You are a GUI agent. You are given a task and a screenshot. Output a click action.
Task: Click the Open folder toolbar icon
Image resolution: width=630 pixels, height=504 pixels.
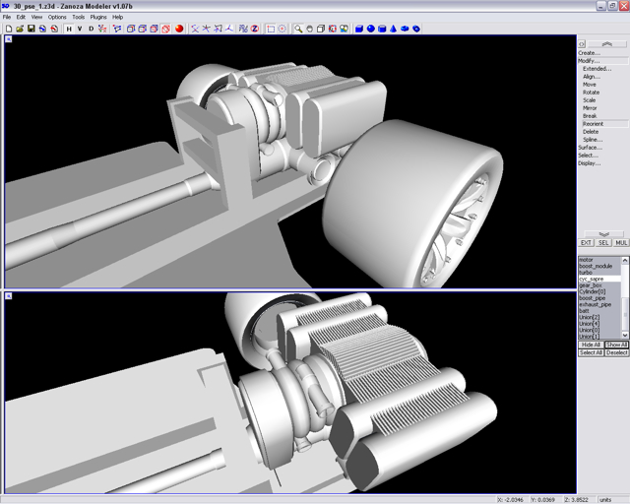tap(20, 29)
